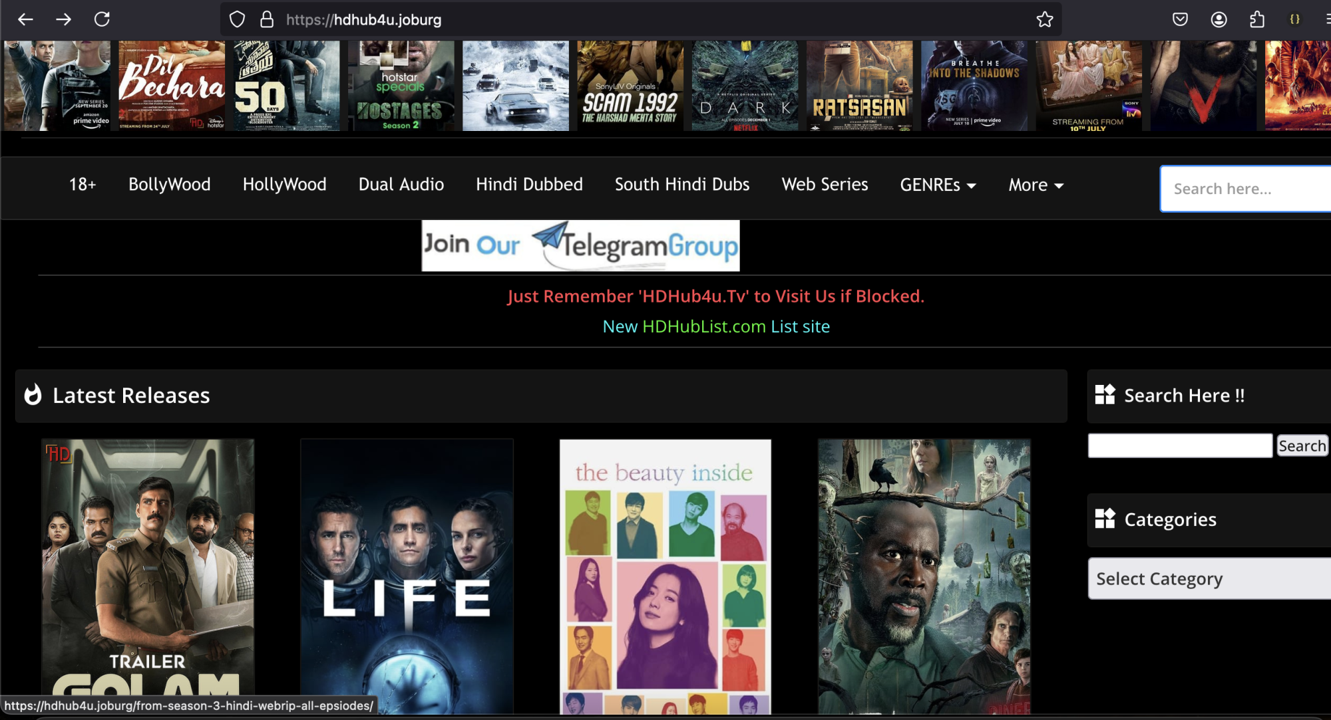The image size is (1331, 720).
Task: Click the yellow curly braces extension icon
Action: (x=1294, y=19)
